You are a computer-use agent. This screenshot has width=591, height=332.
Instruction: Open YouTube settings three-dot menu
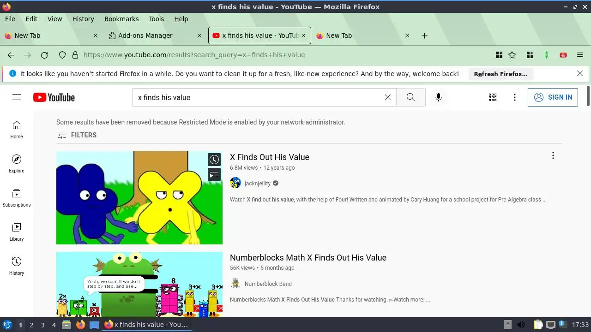click(x=515, y=97)
